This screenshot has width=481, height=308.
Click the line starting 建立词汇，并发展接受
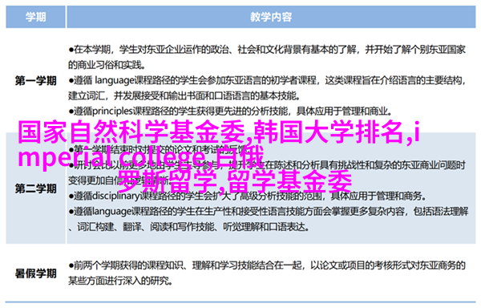[x=184, y=96]
